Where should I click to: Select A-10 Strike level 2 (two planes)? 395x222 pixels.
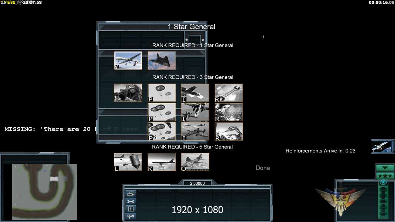195,112
